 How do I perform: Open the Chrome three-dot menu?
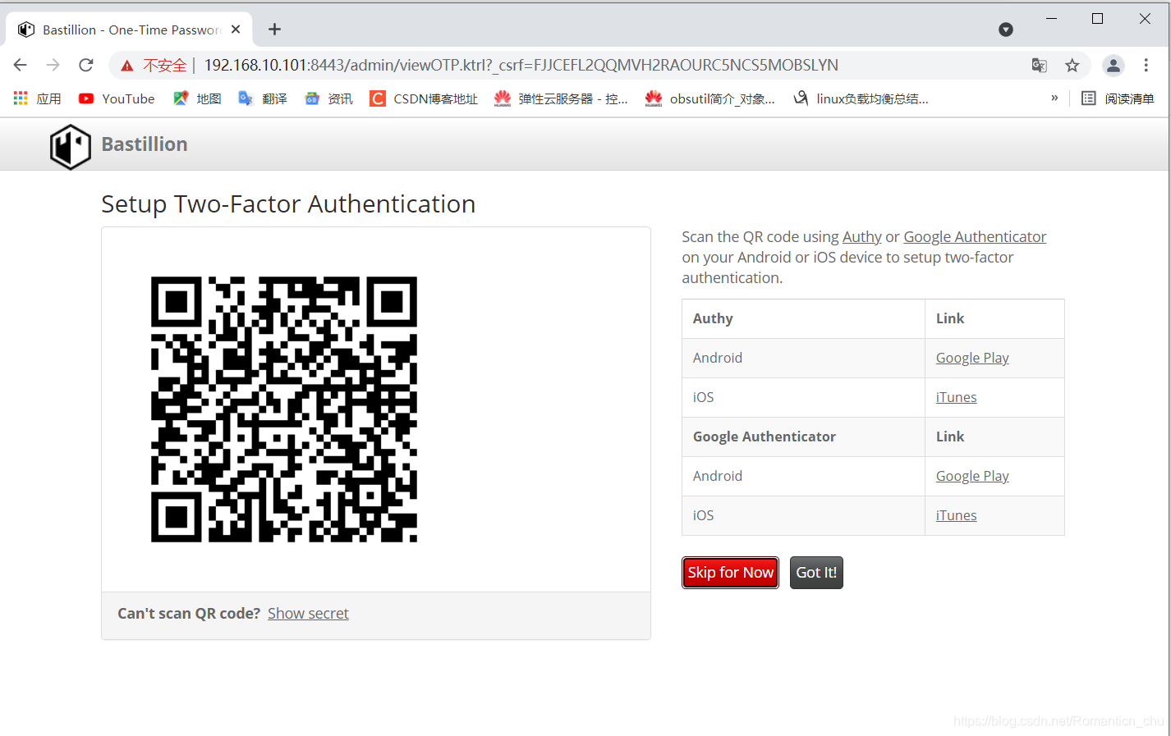coord(1146,65)
